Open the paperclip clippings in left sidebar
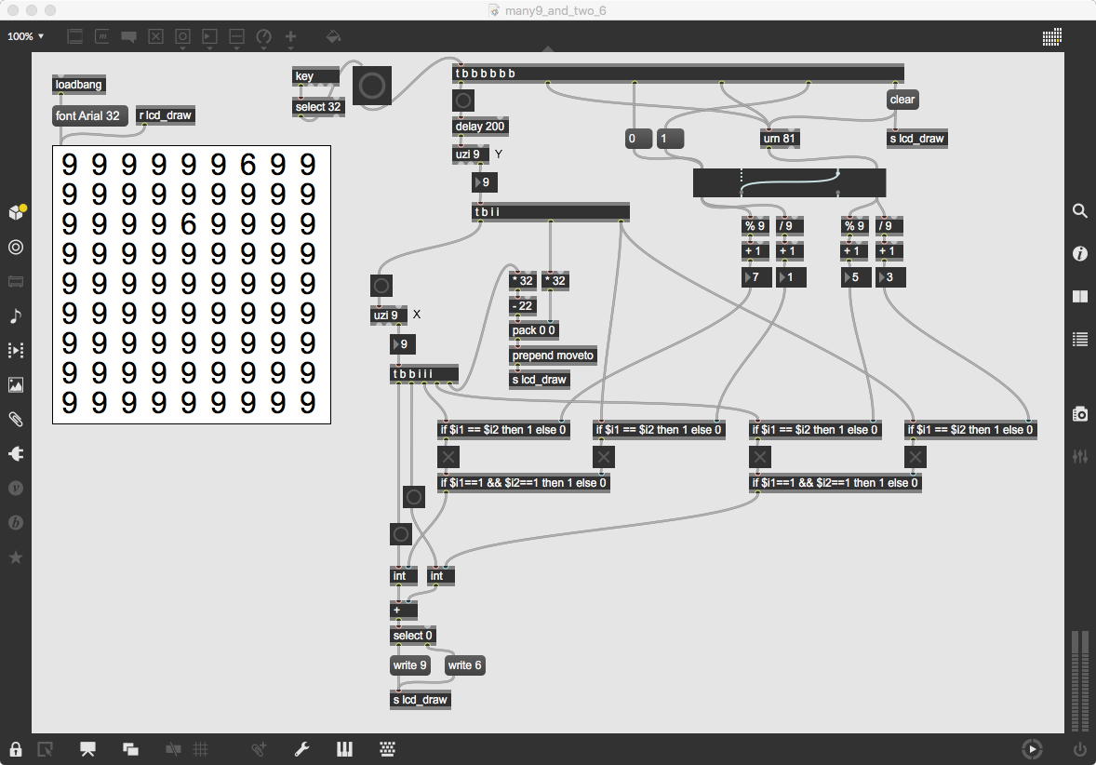Image resolution: width=1096 pixels, height=765 pixels. point(16,419)
